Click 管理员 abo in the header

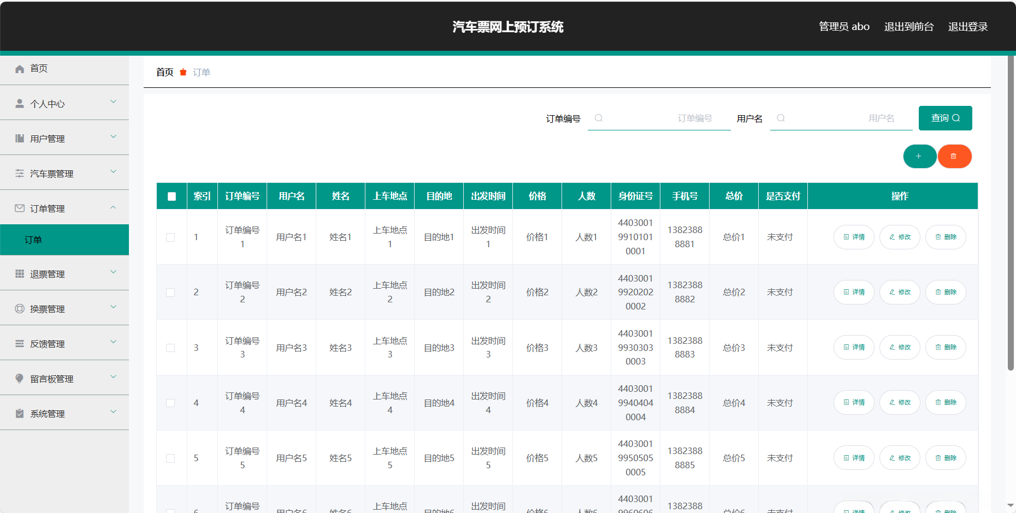click(x=844, y=27)
